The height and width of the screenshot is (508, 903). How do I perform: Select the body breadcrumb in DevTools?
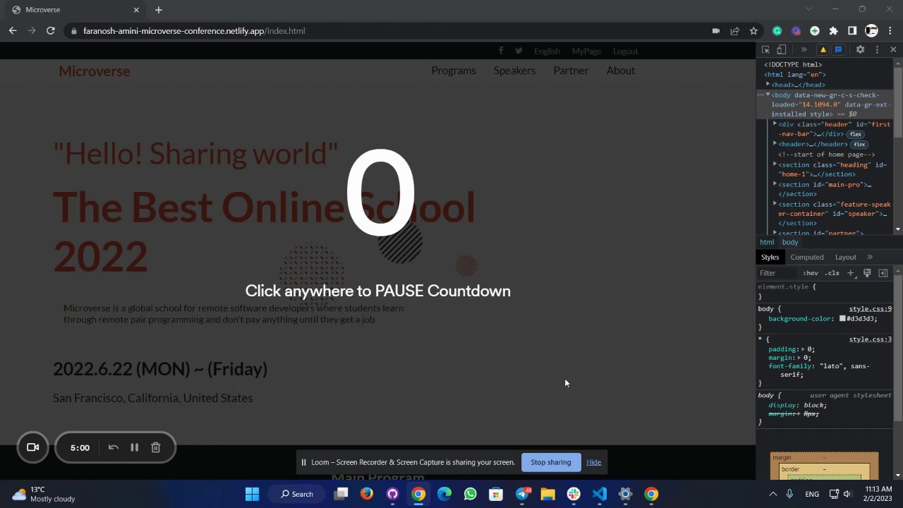[x=790, y=242]
